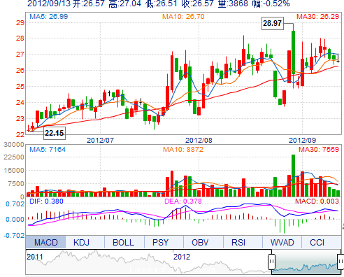Switch to the OBV indicator tab

tap(200, 242)
